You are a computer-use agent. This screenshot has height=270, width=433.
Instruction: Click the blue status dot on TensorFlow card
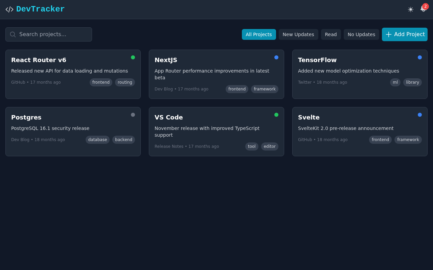(x=420, y=57)
